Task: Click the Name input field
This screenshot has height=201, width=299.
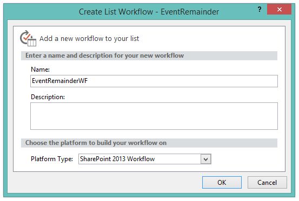Action: (154, 81)
